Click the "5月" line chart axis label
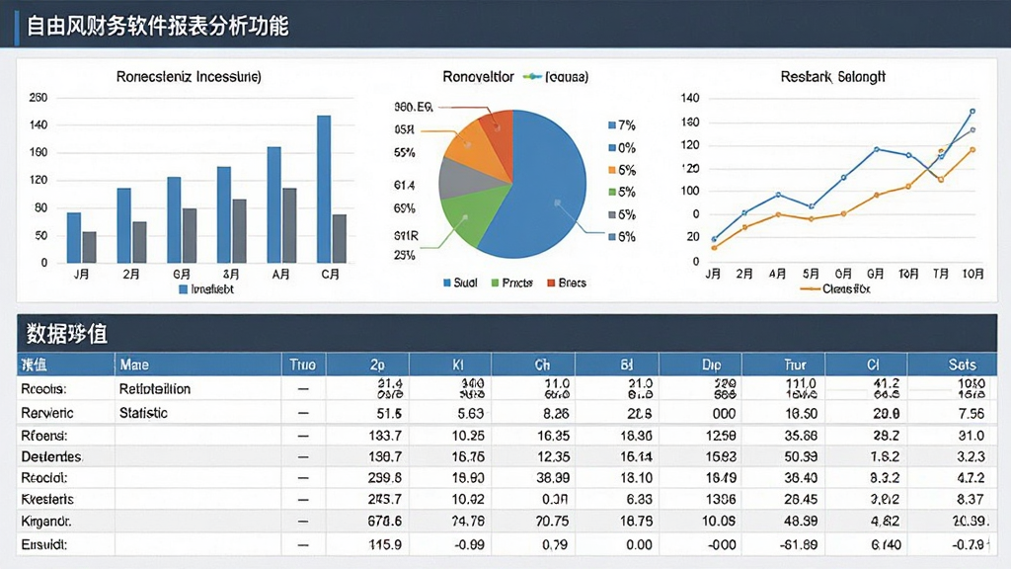The height and width of the screenshot is (569, 1011). [x=811, y=275]
